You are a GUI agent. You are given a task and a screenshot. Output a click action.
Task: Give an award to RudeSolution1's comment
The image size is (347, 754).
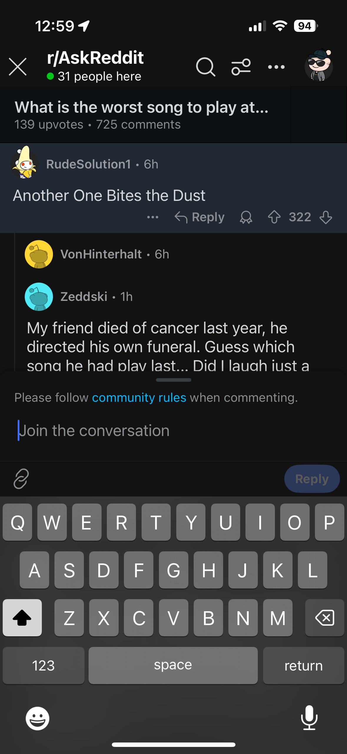click(246, 217)
